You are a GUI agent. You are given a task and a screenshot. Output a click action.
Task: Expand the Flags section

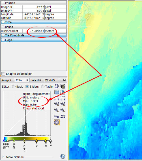click(3, 40)
